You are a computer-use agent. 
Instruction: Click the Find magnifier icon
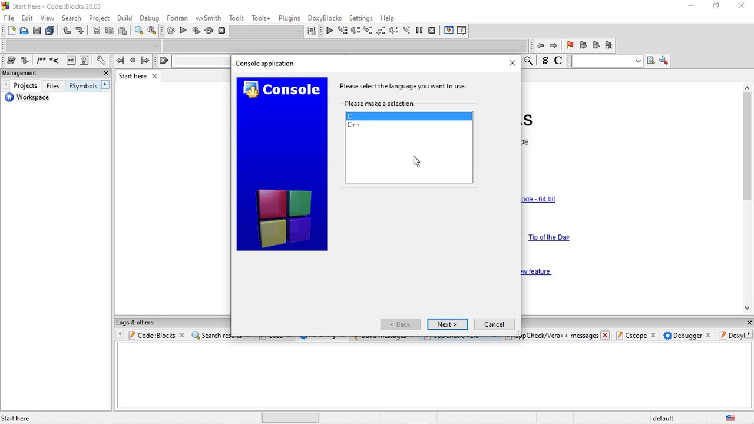139,31
